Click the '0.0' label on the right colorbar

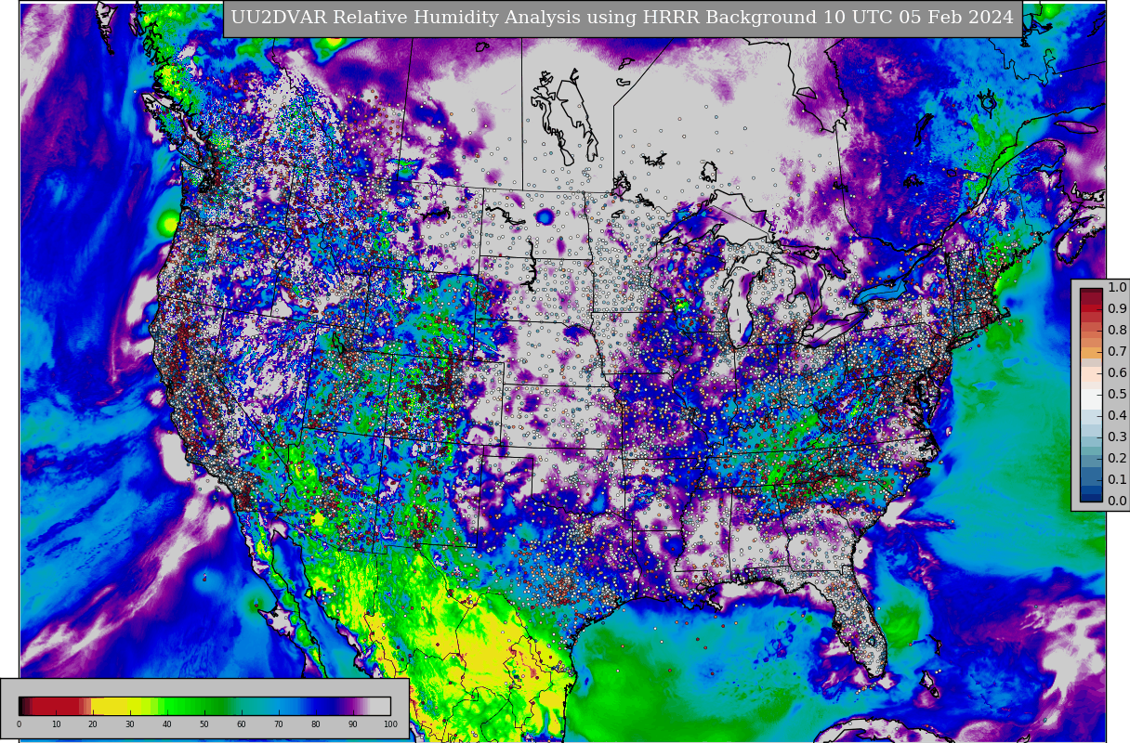pyautogui.click(x=1117, y=501)
